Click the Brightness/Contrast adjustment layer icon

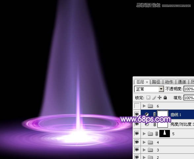(146, 124)
